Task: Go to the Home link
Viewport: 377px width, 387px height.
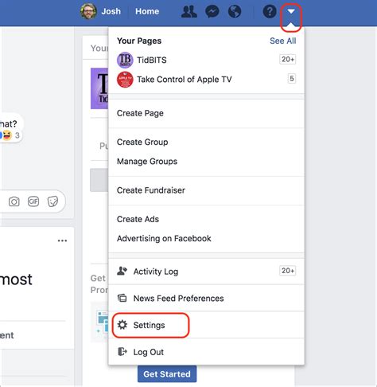Action: pos(147,11)
